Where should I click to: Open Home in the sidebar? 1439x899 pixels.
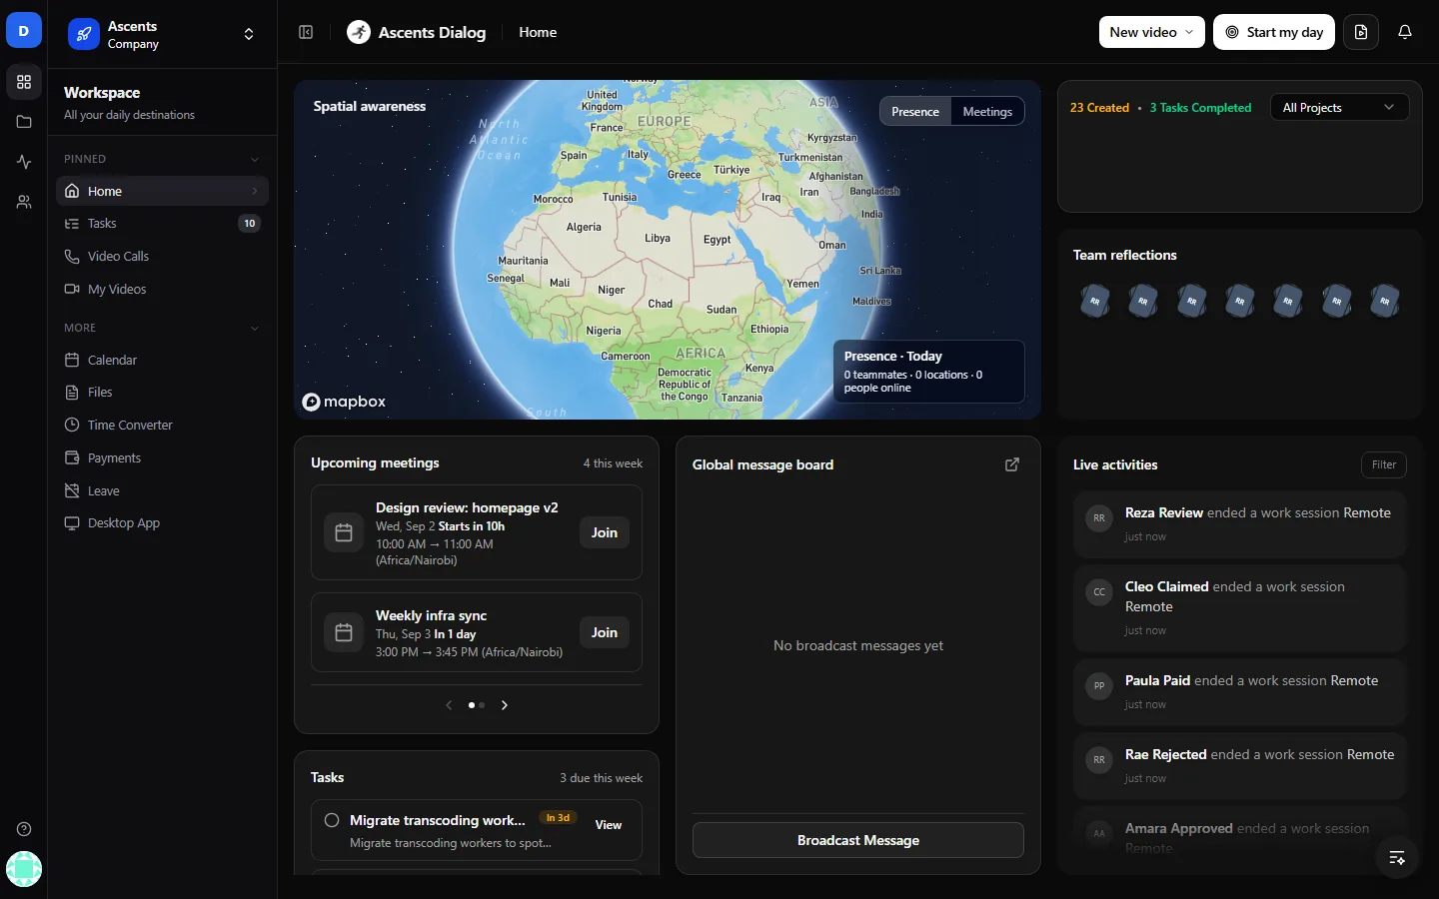pos(162,191)
